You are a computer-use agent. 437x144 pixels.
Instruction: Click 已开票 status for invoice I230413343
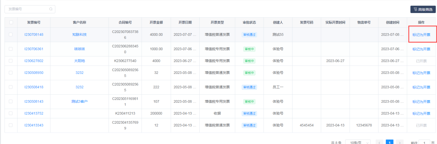[x=421, y=125]
